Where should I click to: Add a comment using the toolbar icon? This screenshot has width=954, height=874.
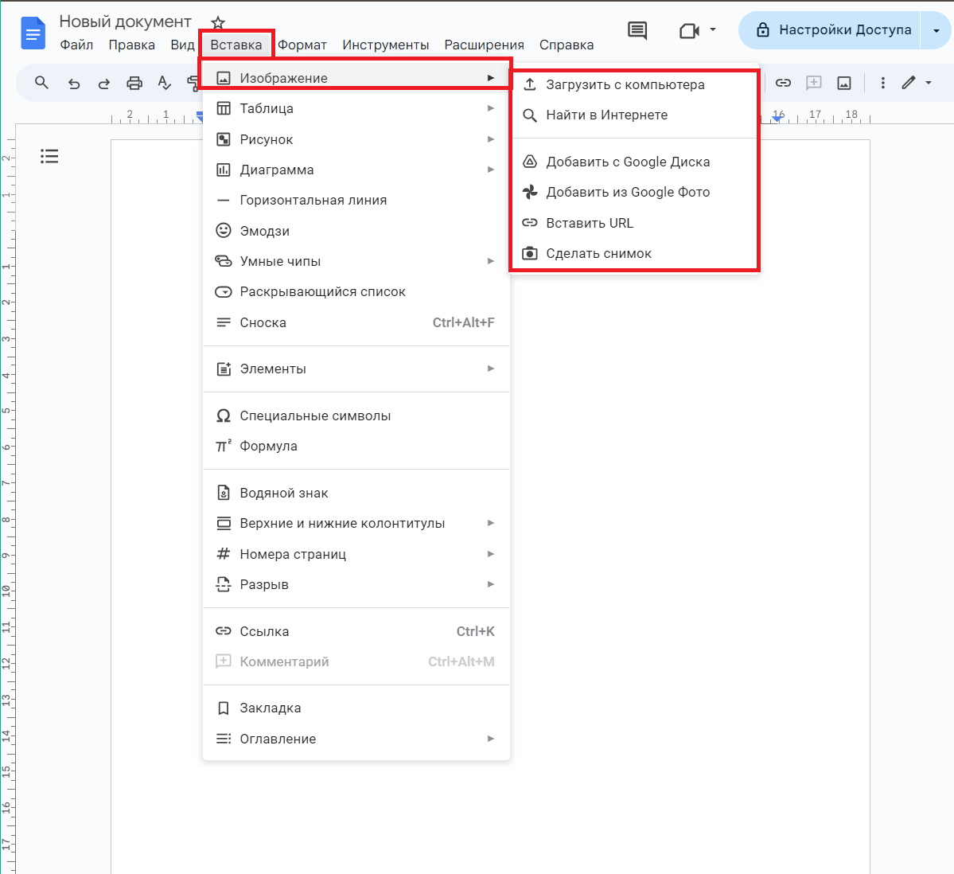click(813, 83)
